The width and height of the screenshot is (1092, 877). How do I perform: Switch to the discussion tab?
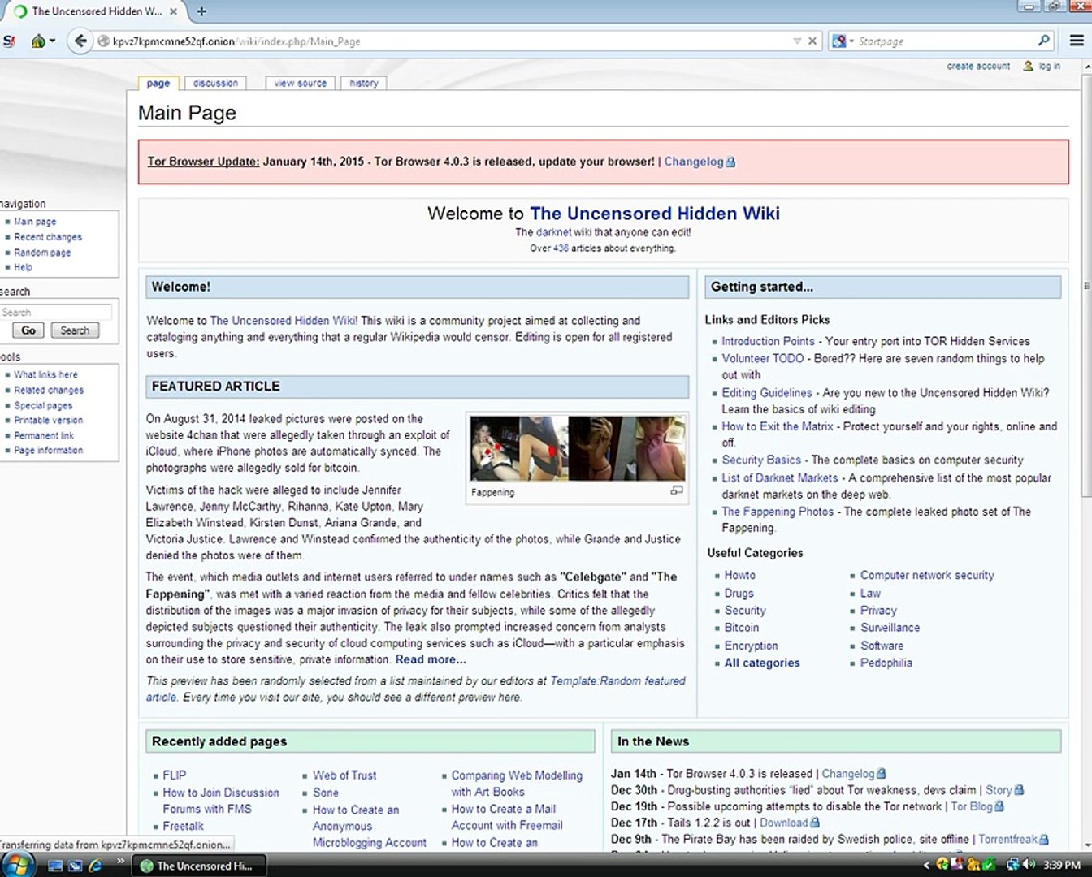coord(215,83)
